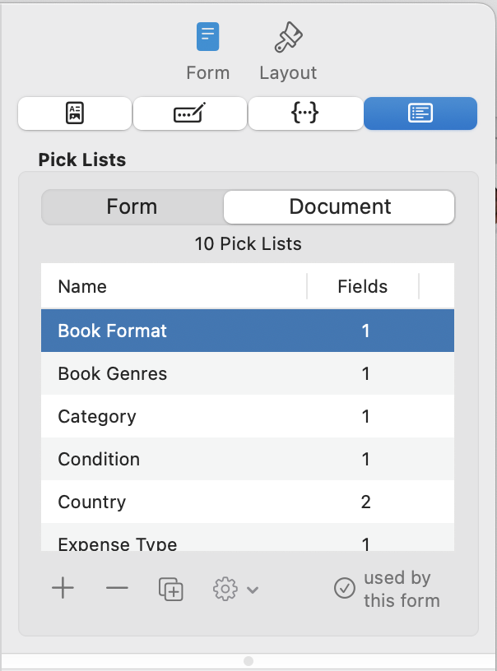Screen dimensions: 497x671
Task: Select the form info tab icon
Action: pyautogui.click(x=74, y=113)
